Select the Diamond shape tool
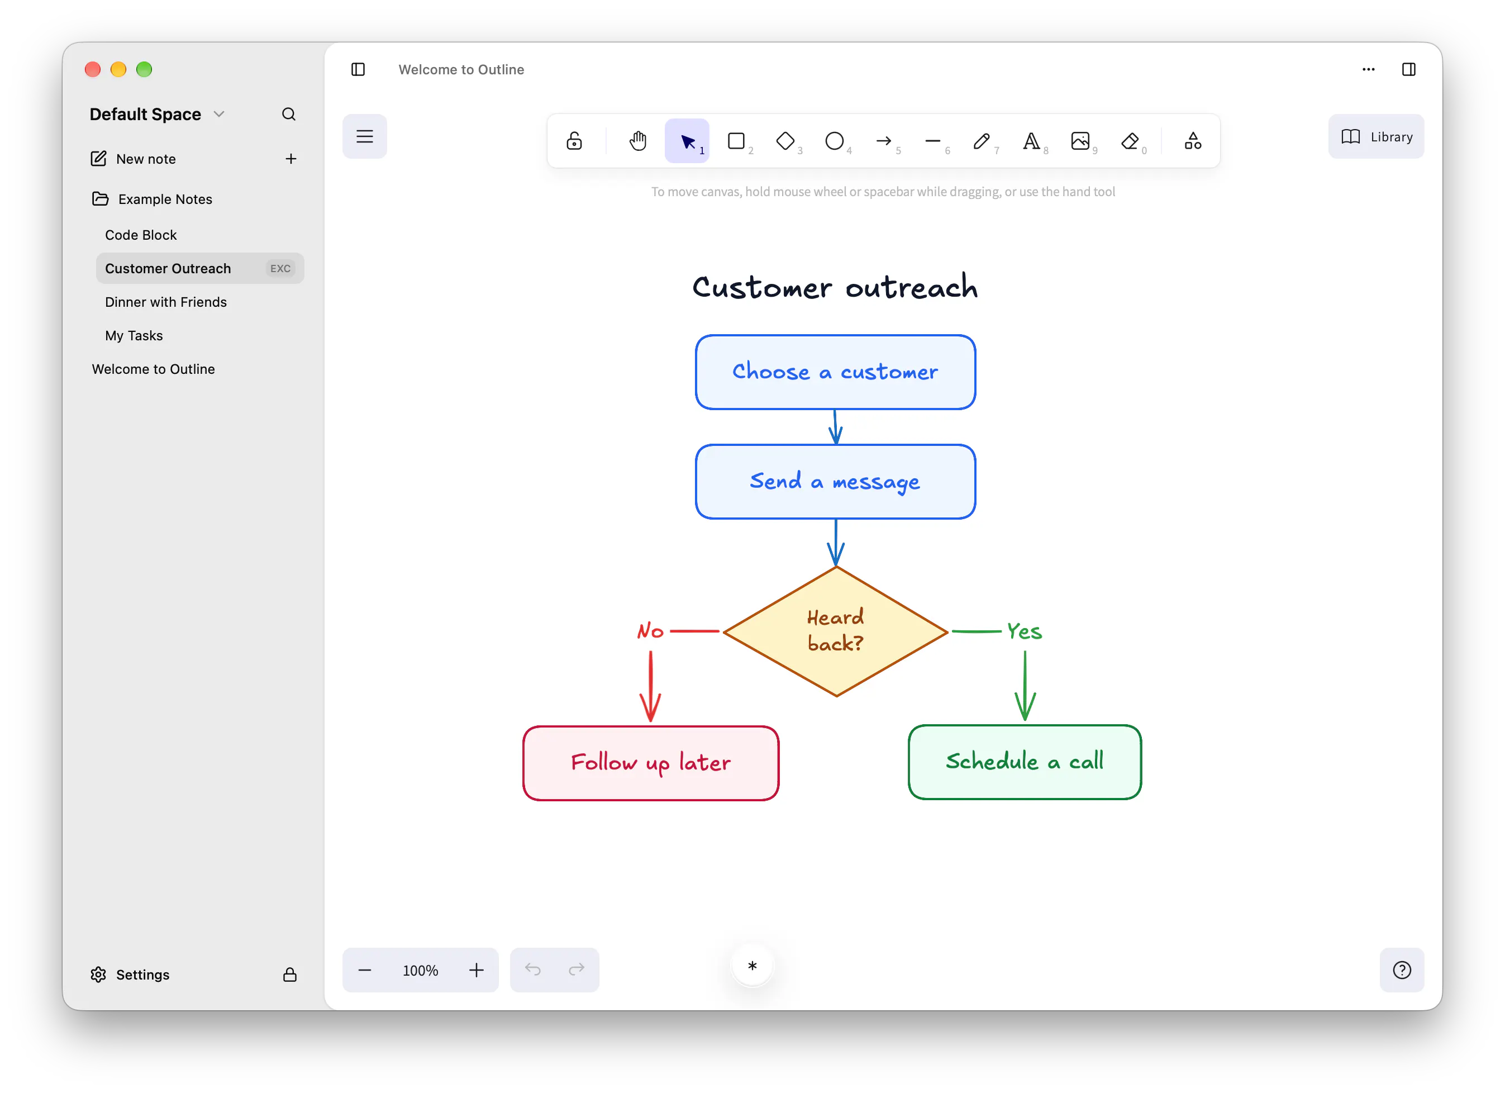Image resolution: width=1505 pixels, height=1093 pixels. pos(785,141)
